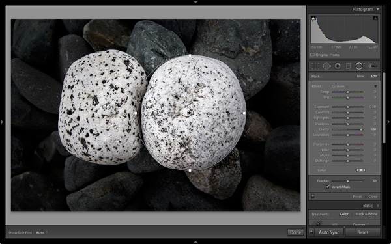Image resolution: width=391 pixels, height=244 pixels.
Task: Select Black & White treatment
Action: tap(366, 214)
